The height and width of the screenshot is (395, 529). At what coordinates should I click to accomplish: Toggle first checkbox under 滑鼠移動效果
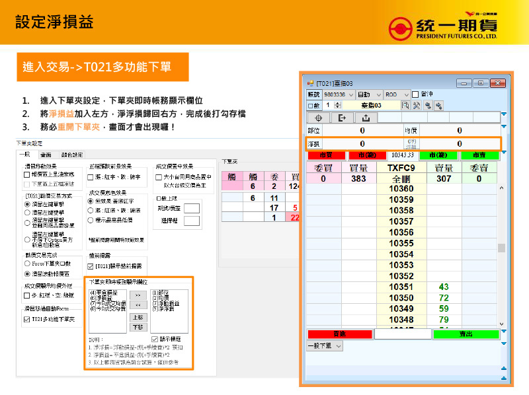[27, 174]
